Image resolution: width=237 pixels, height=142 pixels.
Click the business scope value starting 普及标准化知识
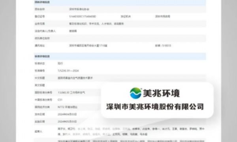point(96,24)
